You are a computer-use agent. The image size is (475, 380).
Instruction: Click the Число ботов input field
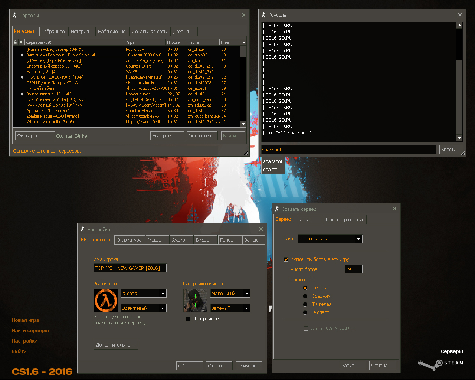click(354, 269)
